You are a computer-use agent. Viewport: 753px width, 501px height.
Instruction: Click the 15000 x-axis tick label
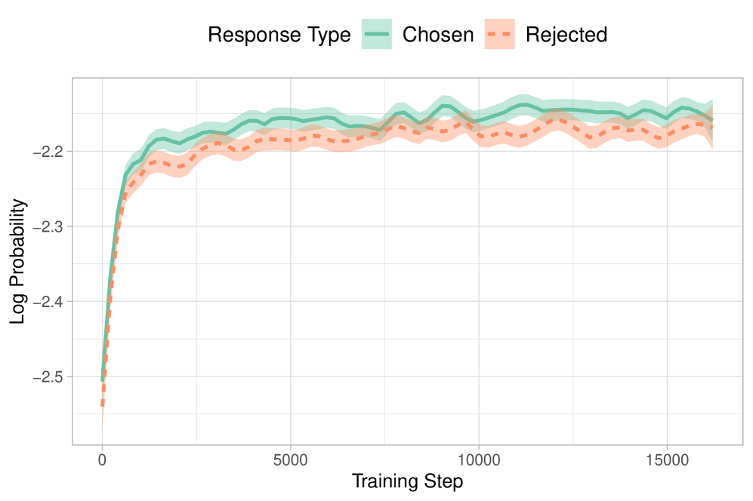667,461
